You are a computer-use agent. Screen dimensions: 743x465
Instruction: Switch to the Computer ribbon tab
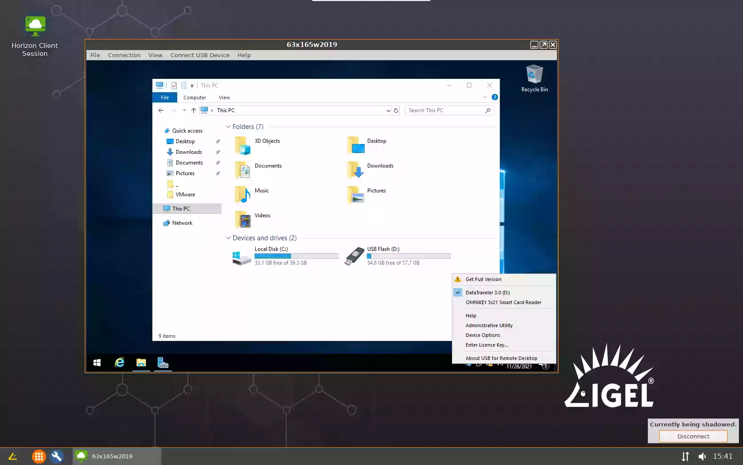tap(195, 98)
